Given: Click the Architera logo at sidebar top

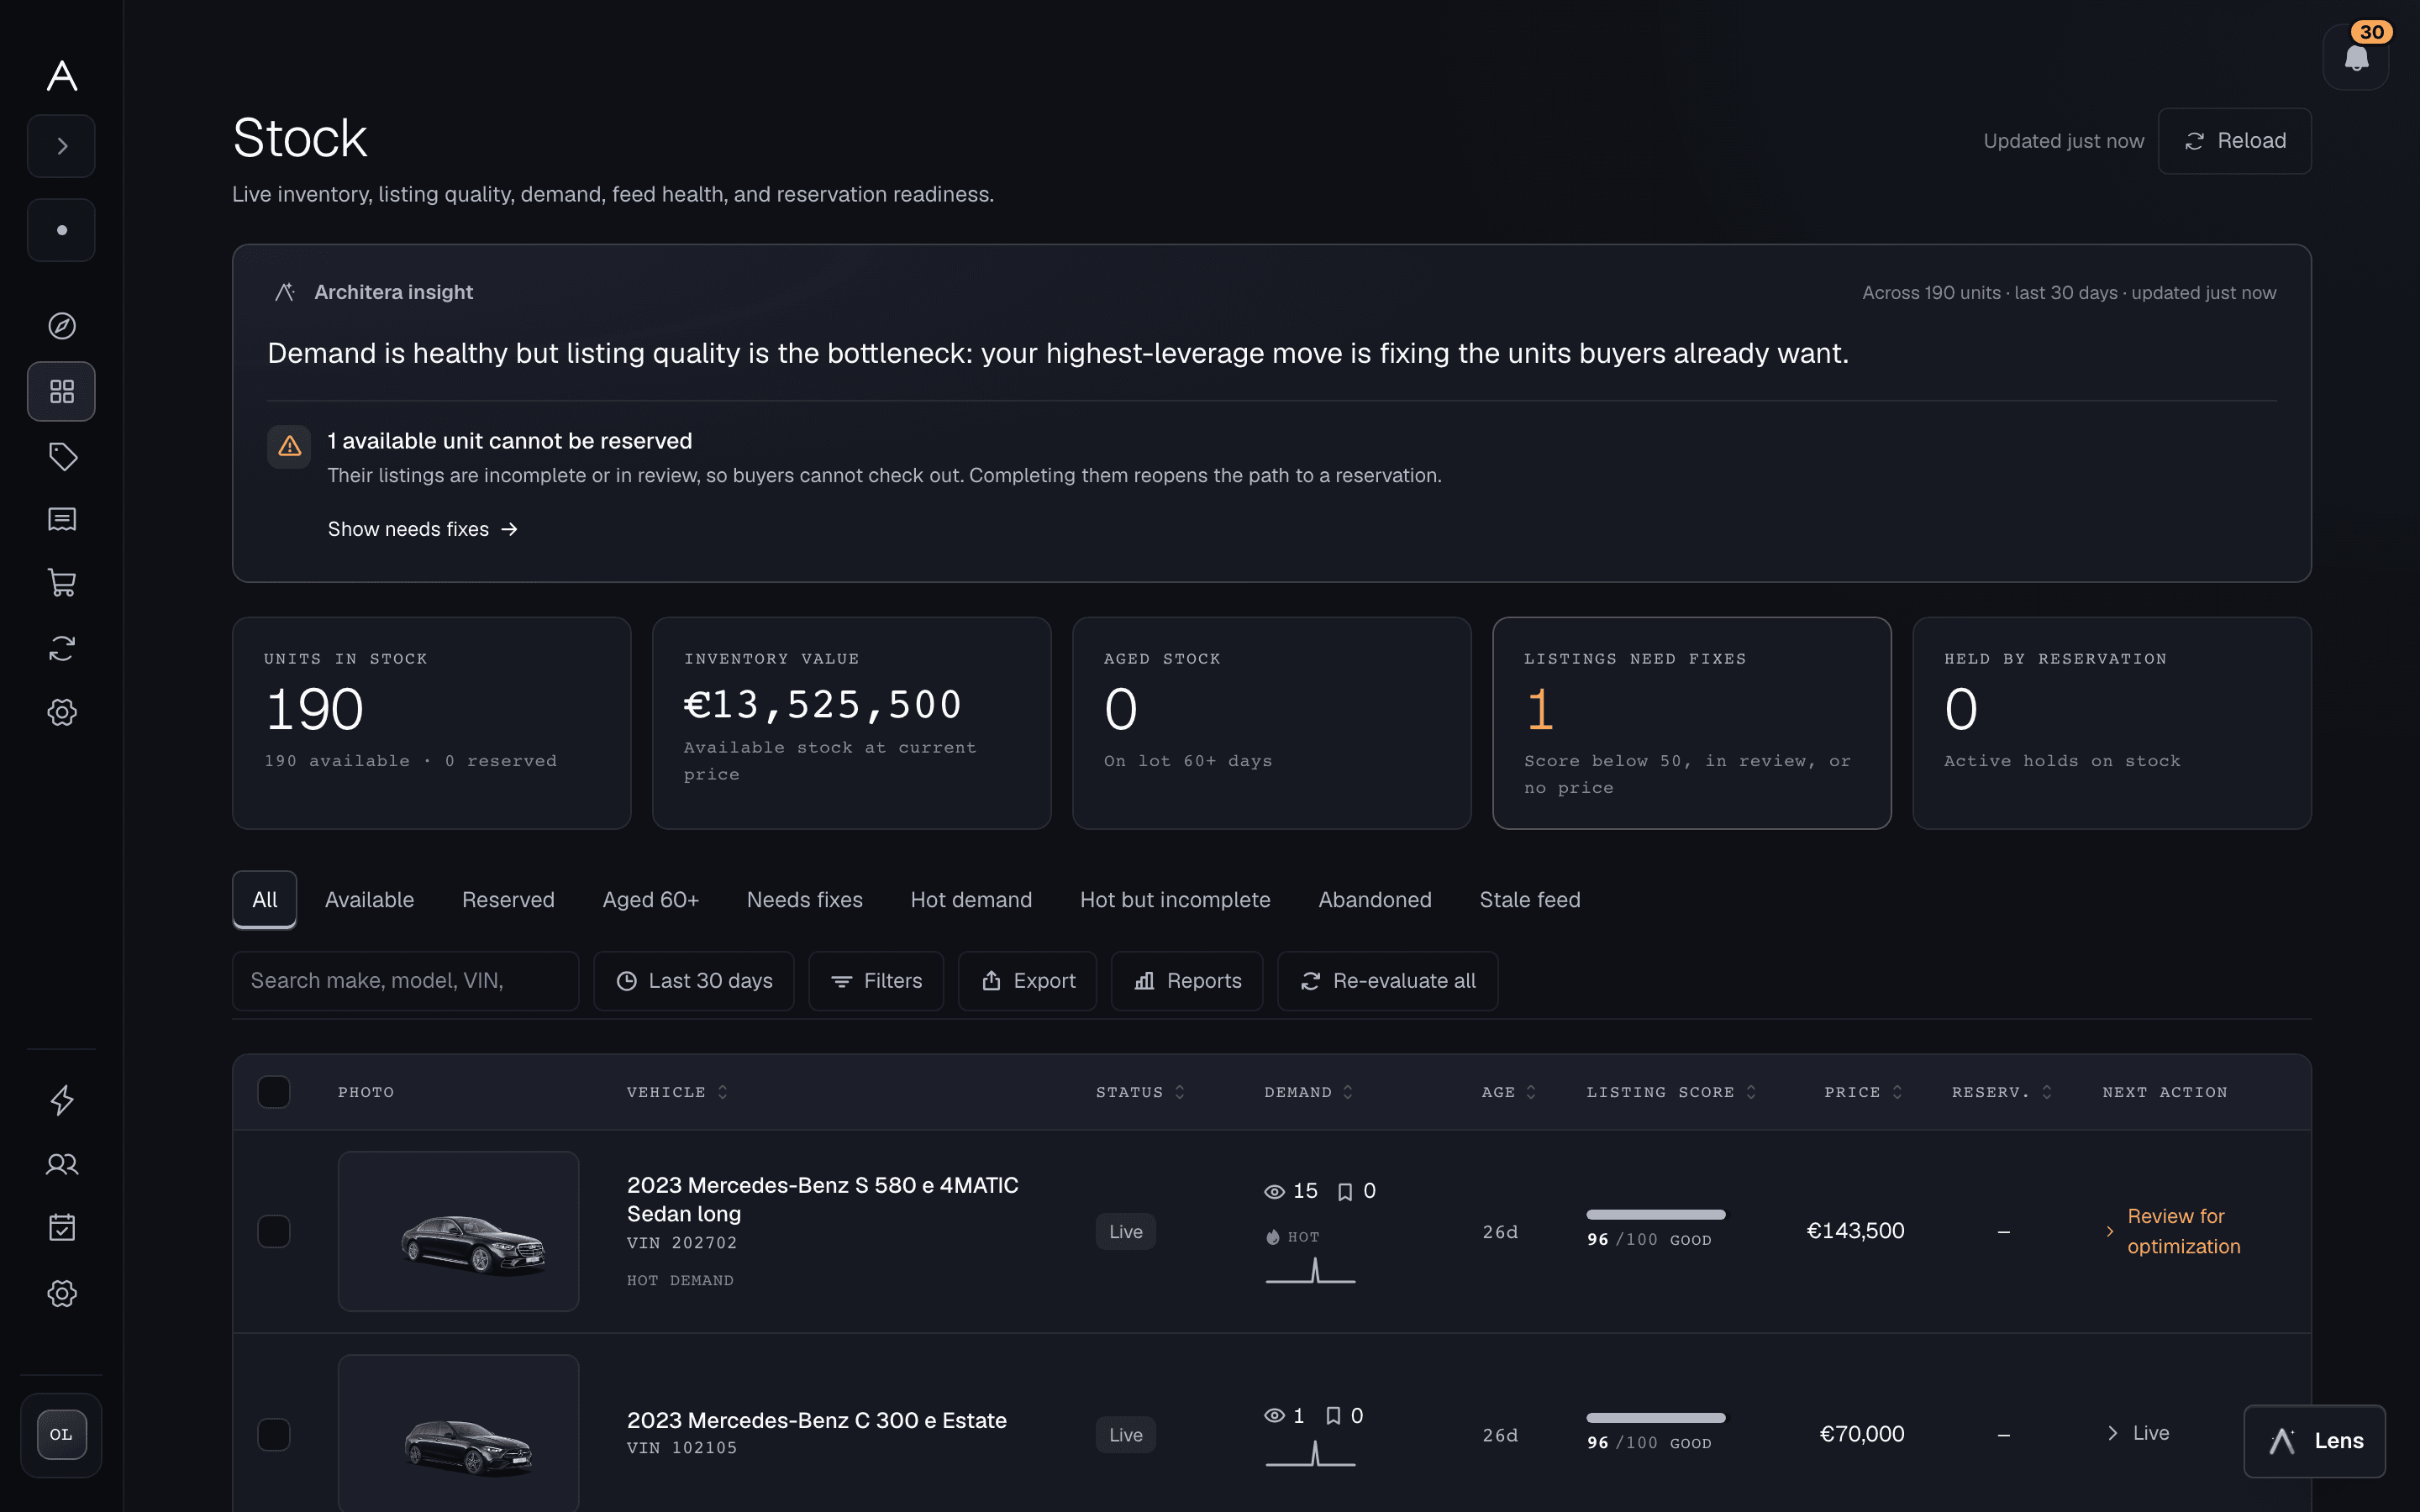Looking at the screenshot, I should 62,75.
